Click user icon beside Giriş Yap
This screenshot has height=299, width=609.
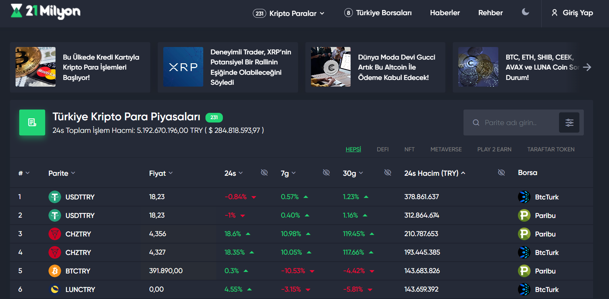[x=555, y=13]
